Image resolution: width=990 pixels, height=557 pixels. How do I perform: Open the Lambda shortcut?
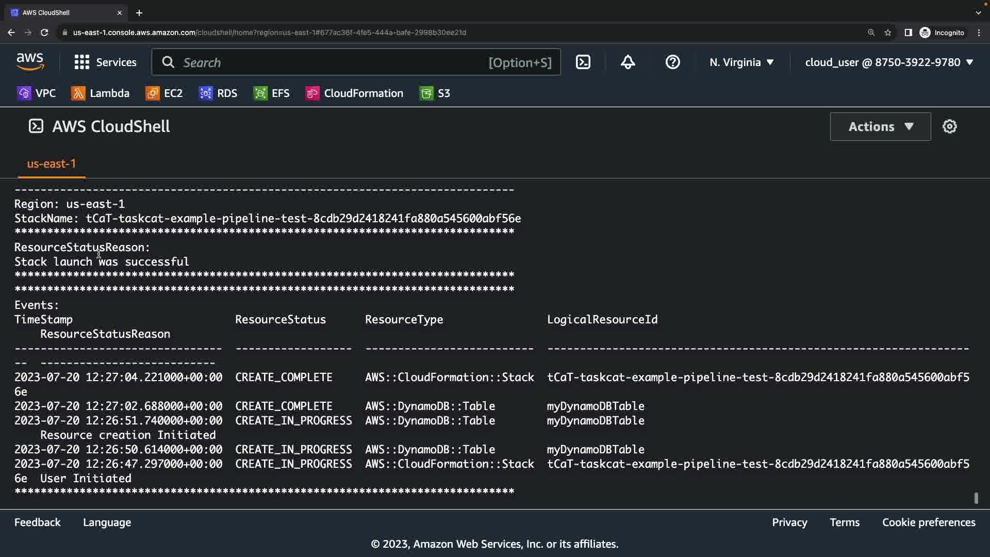pyautogui.click(x=101, y=93)
